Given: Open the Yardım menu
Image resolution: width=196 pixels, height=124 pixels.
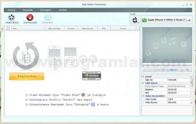Looking at the screenshot, I should pos(63,10).
